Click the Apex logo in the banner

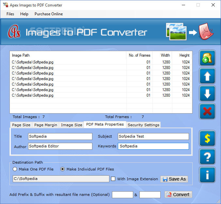point(14,32)
